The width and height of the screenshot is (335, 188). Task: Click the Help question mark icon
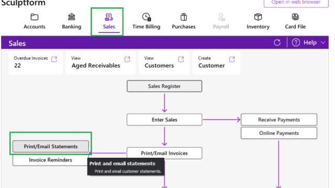(296, 43)
